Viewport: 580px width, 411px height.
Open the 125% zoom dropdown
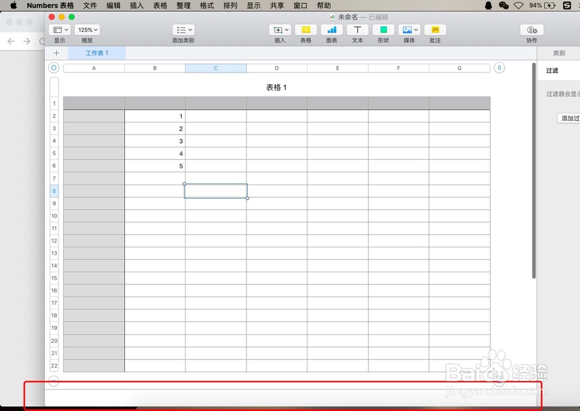88,30
